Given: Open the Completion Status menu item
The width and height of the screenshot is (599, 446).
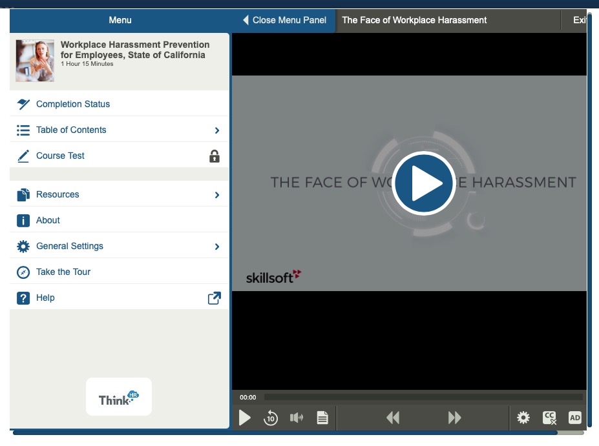Looking at the screenshot, I should click(x=119, y=104).
